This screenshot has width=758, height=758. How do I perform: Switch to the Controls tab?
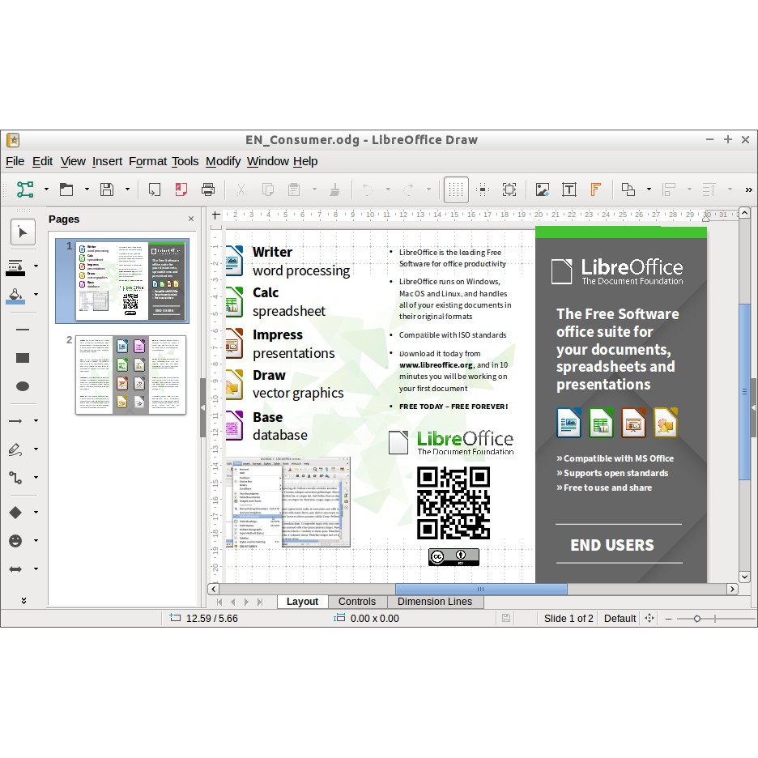[x=358, y=602]
